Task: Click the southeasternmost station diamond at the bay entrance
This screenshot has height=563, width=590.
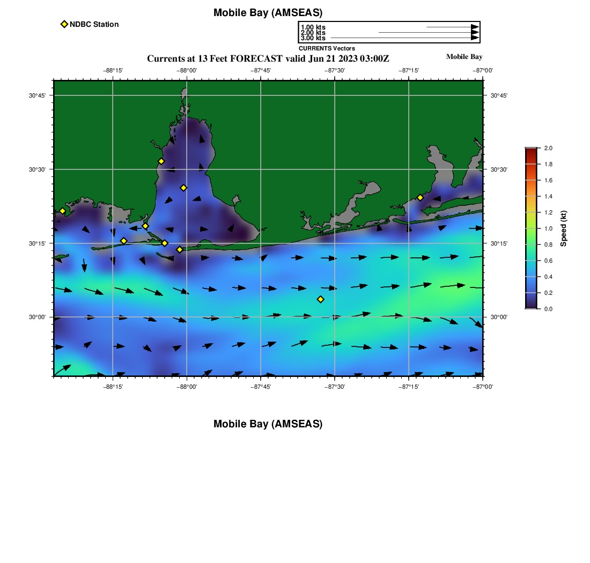Action: (x=180, y=249)
